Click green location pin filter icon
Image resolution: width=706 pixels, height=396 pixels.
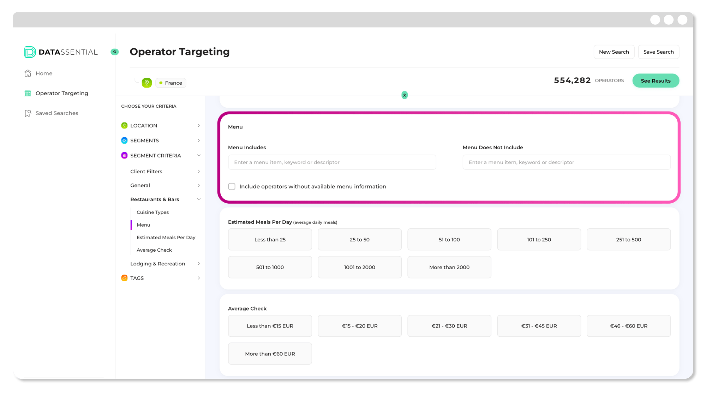click(147, 83)
